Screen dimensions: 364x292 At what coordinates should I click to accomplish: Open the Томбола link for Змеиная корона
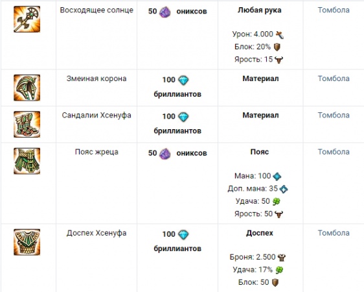(334, 79)
